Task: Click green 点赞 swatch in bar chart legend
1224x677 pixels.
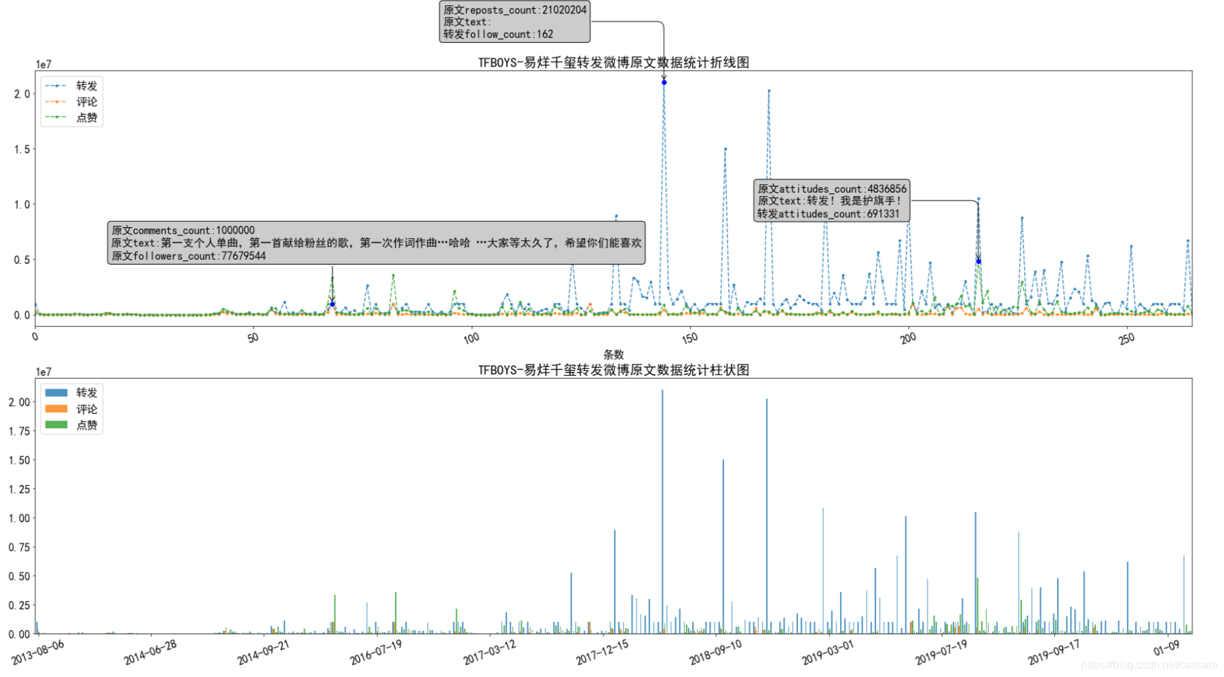Action: click(x=56, y=425)
